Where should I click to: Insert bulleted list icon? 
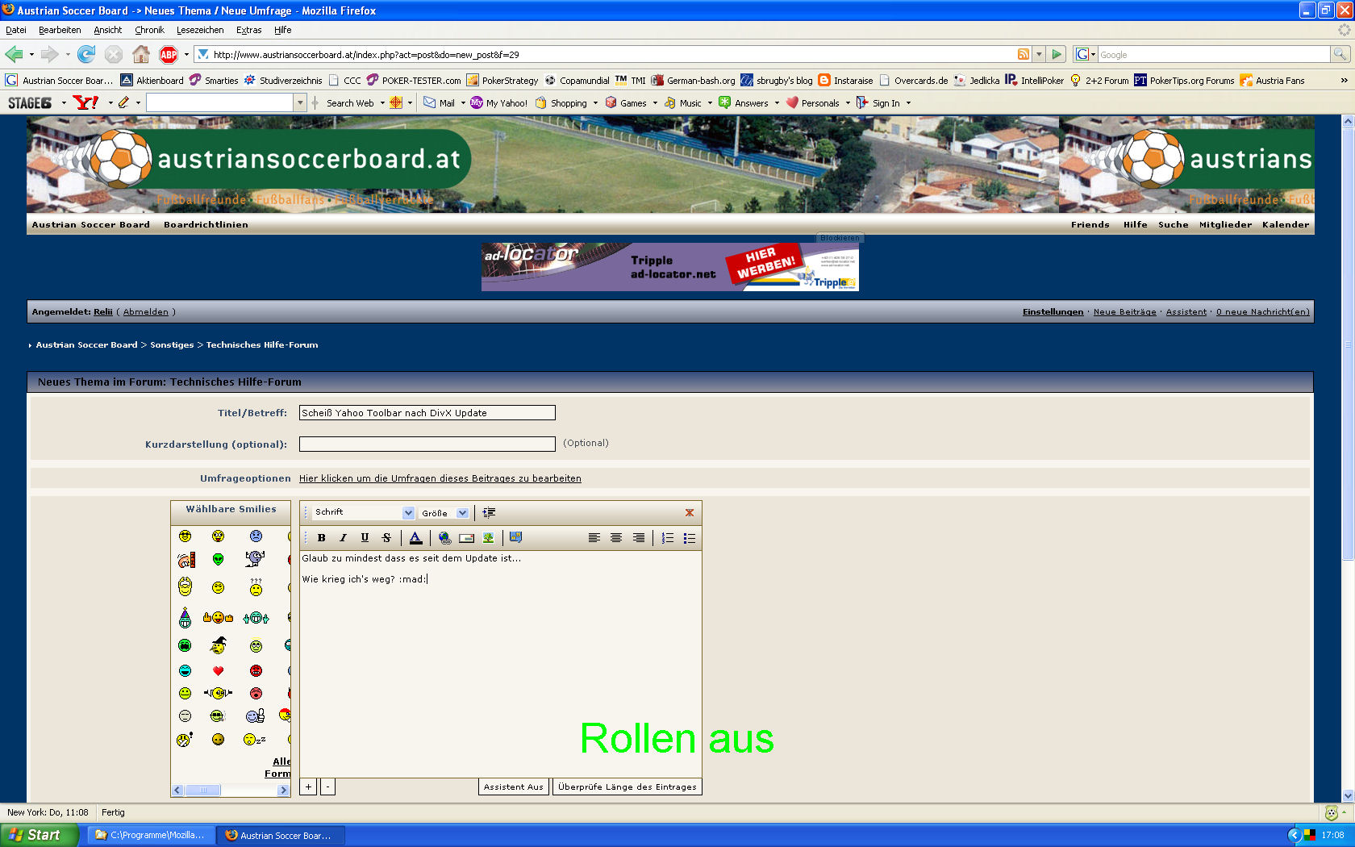click(690, 538)
